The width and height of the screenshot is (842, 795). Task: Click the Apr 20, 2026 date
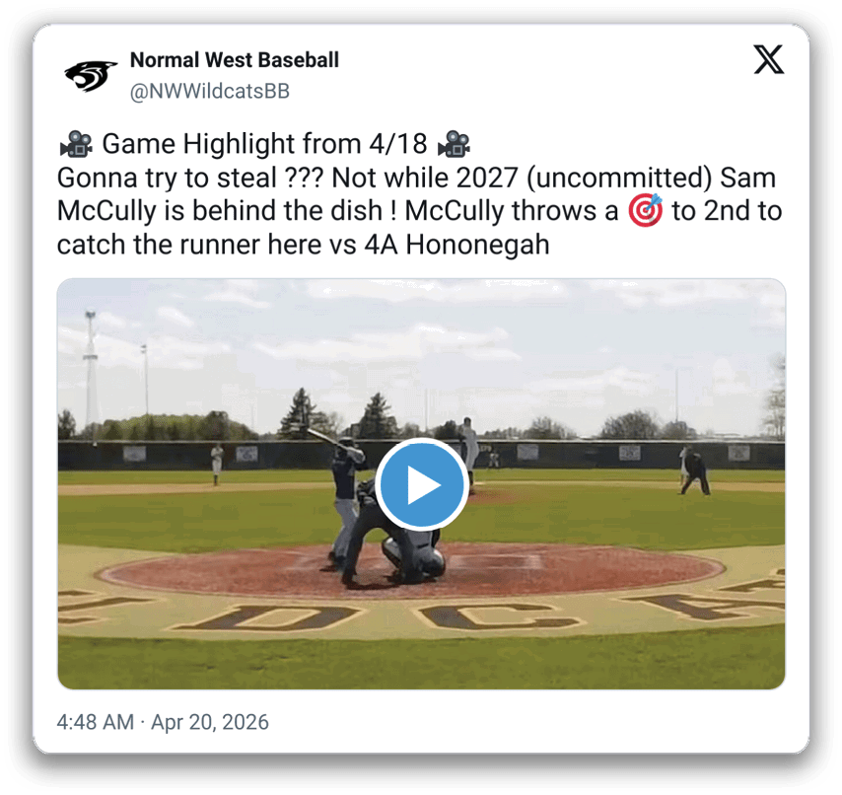209,722
